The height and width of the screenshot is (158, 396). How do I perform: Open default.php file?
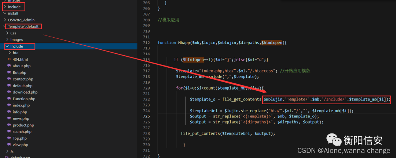pyautogui.click(x=22, y=86)
